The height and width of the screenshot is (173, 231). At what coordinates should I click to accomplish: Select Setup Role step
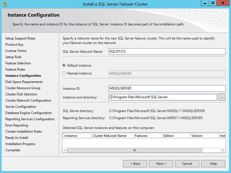pyautogui.click(x=13, y=57)
